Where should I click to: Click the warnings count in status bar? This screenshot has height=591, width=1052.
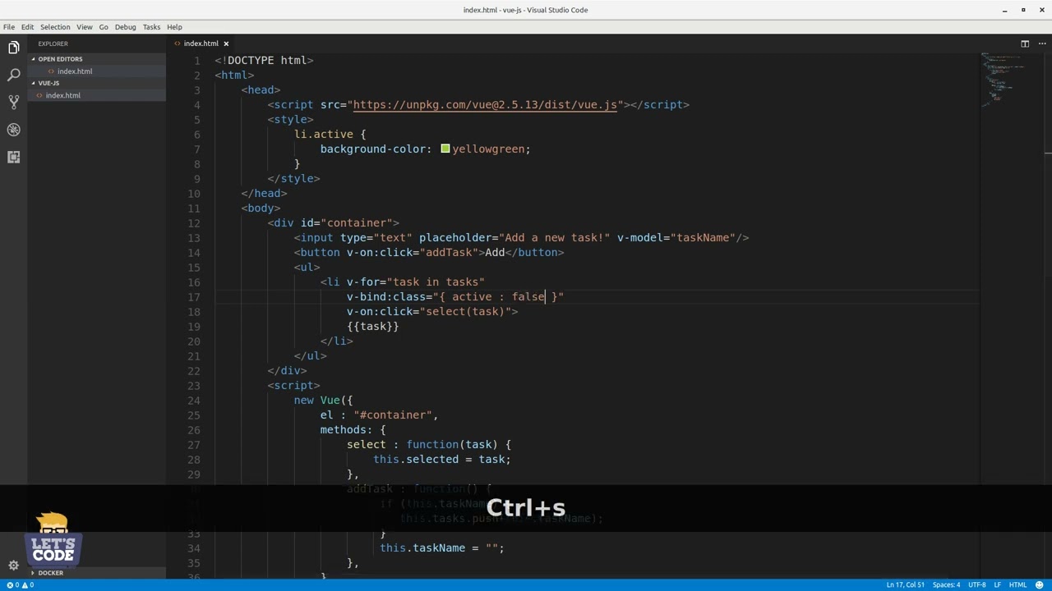[x=28, y=584]
